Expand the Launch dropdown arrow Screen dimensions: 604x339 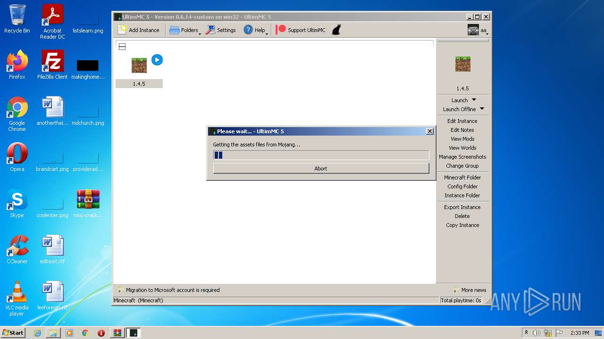pos(474,100)
